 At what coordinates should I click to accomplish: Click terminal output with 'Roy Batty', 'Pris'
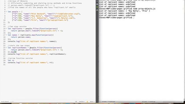click(x=125, y=11)
